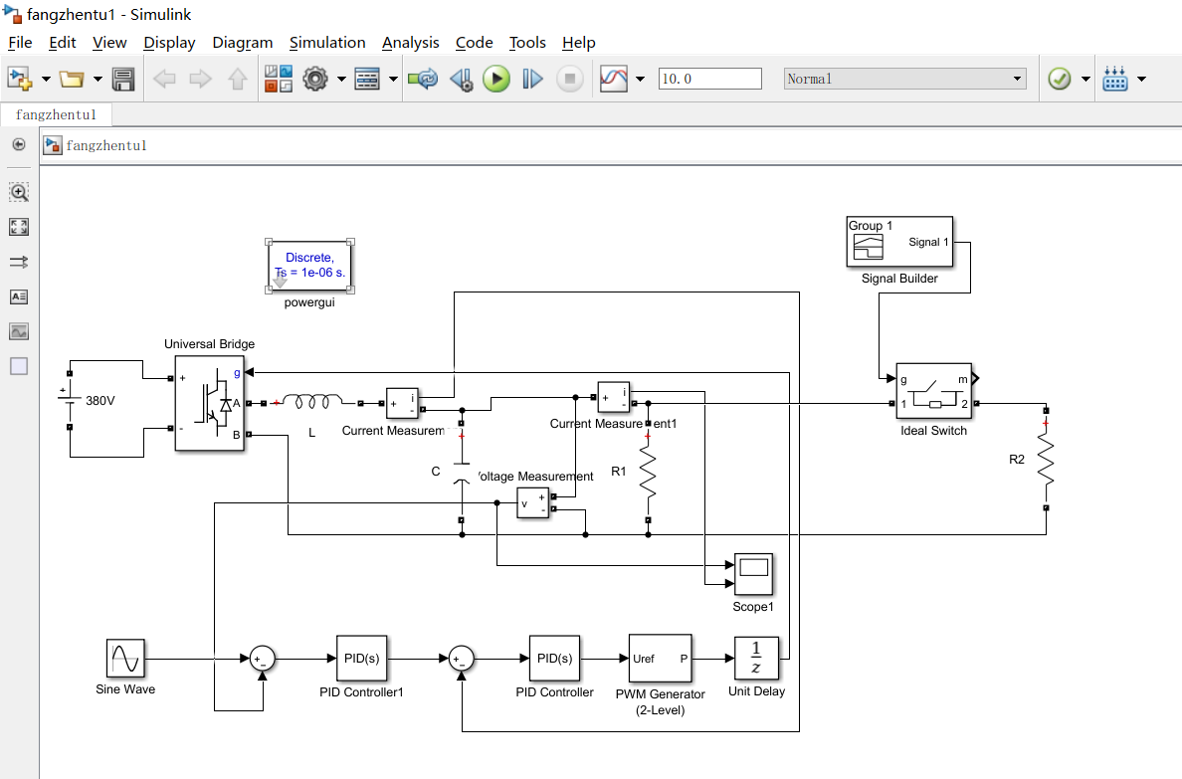Select the Zoom tool in the left palette
Screen dimensions: 1182x779
pos(19,192)
